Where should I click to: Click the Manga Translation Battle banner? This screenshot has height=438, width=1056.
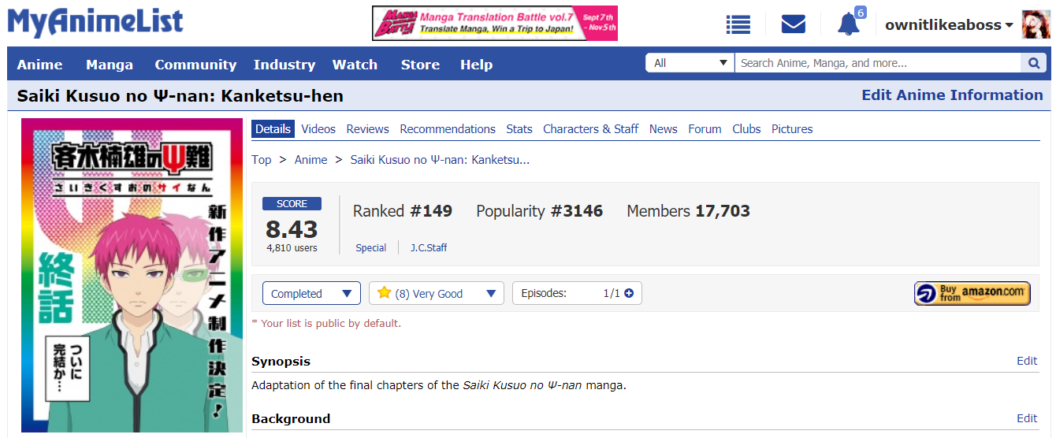[x=495, y=24]
